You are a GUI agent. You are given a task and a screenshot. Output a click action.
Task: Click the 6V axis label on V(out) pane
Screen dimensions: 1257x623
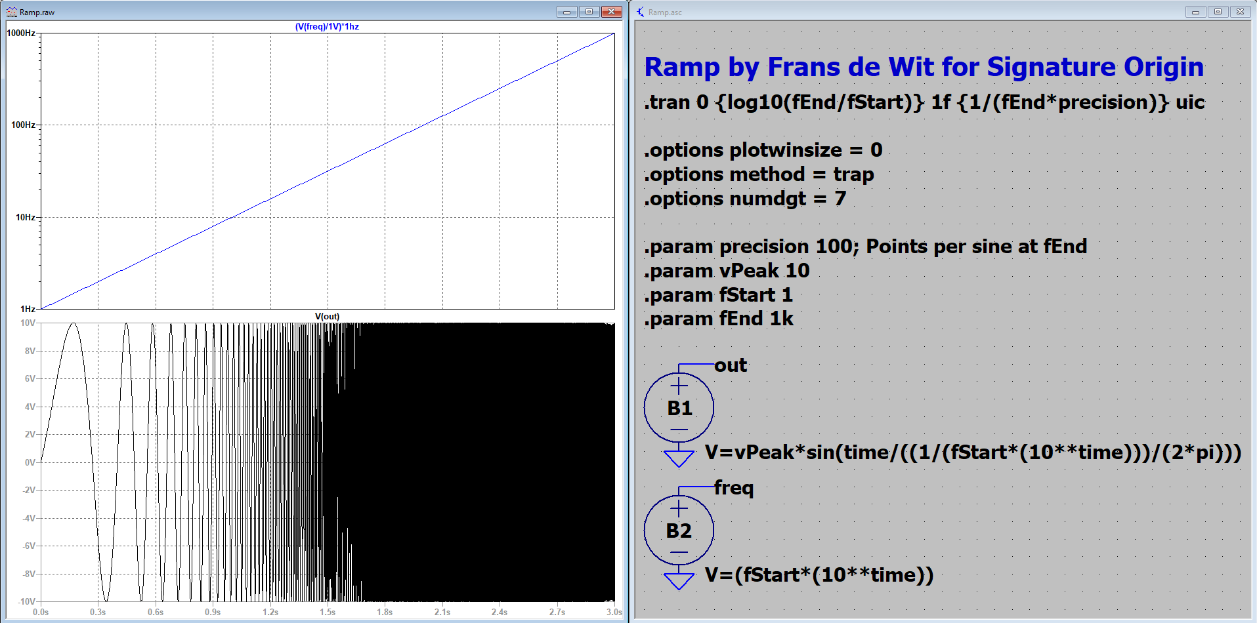(x=30, y=378)
